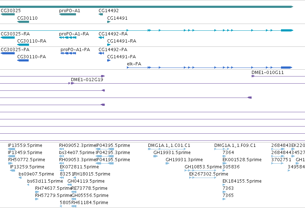305x208 pixels.
Task: Open the DME1-012G19 clone label
Action: [87, 80]
